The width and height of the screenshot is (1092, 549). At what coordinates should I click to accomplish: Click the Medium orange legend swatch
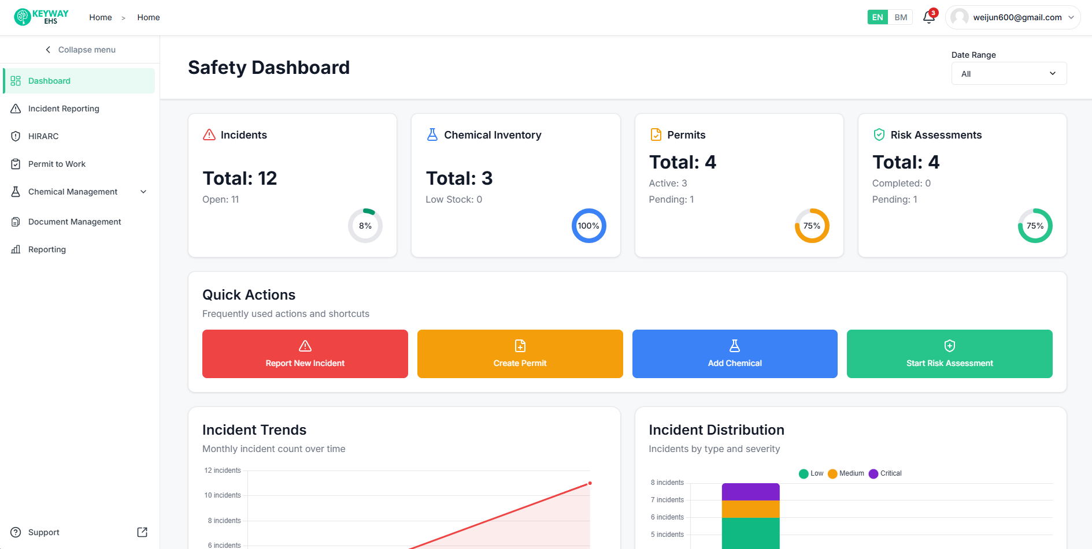(832, 474)
